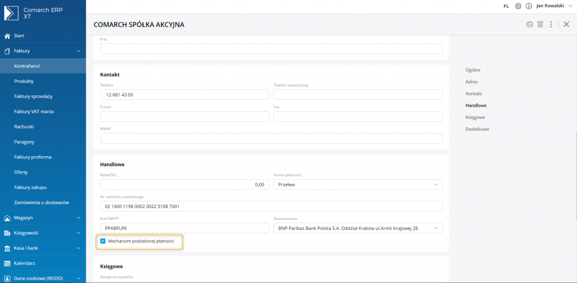Open the Forma płatności dropdown

[x=358, y=184]
